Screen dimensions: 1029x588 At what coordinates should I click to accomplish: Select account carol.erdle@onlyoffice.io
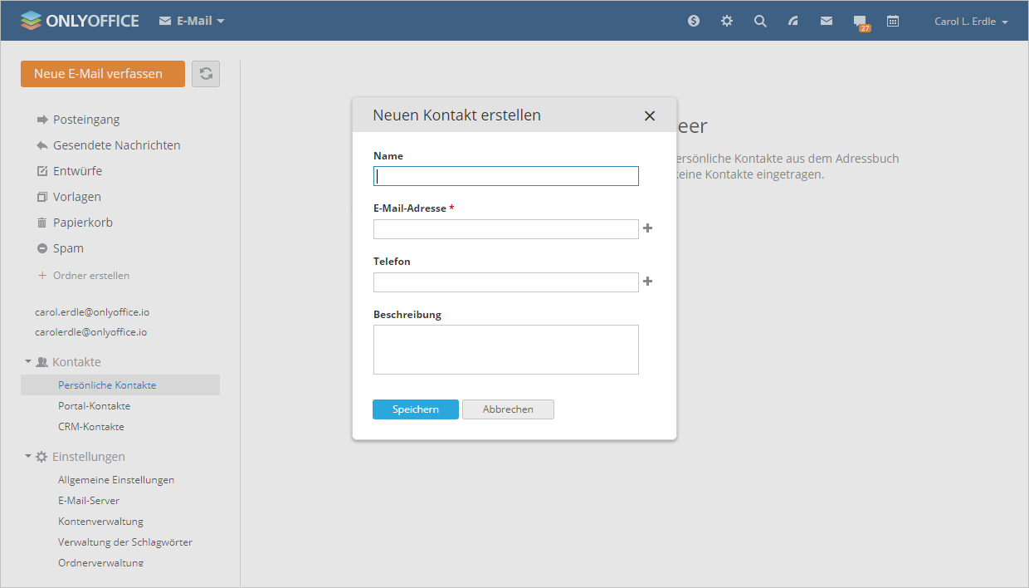[92, 312]
